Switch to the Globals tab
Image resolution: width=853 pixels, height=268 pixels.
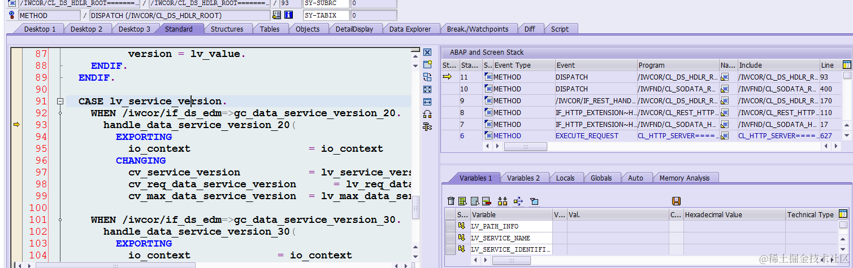pos(601,178)
